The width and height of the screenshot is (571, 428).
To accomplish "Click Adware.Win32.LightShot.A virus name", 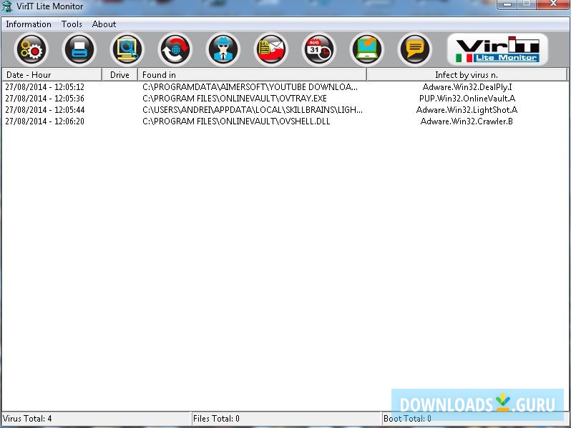I will (x=467, y=110).
